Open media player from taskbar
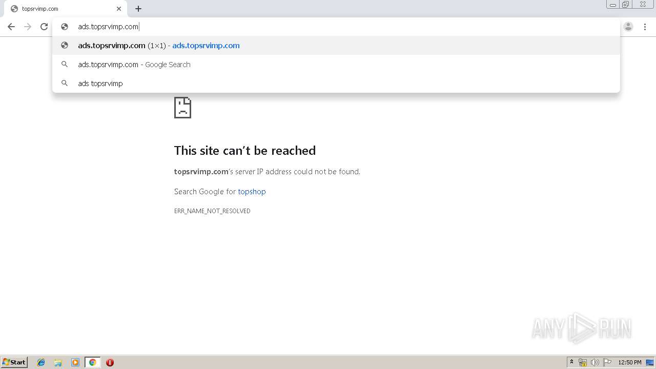 pos(75,362)
